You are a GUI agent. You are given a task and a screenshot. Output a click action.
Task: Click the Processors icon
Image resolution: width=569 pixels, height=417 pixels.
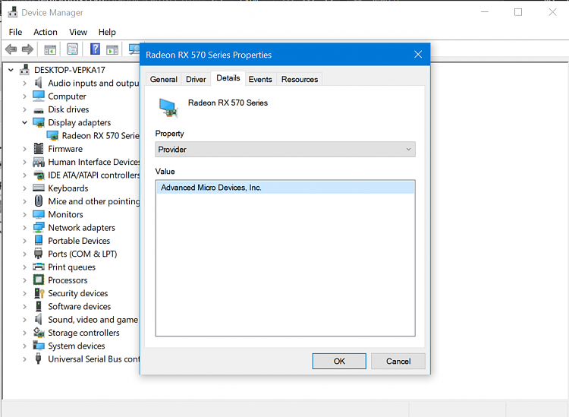[x=39, y=280]
